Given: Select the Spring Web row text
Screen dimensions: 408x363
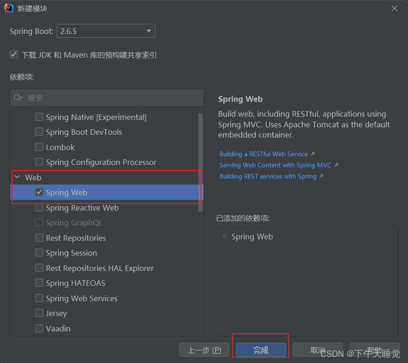Looking at the screenshot, I should (x=67, y=192).
